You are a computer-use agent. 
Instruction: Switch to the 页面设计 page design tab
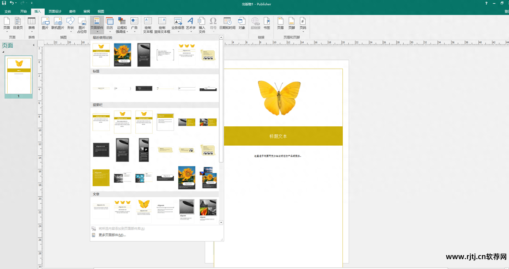coord(55,11)
